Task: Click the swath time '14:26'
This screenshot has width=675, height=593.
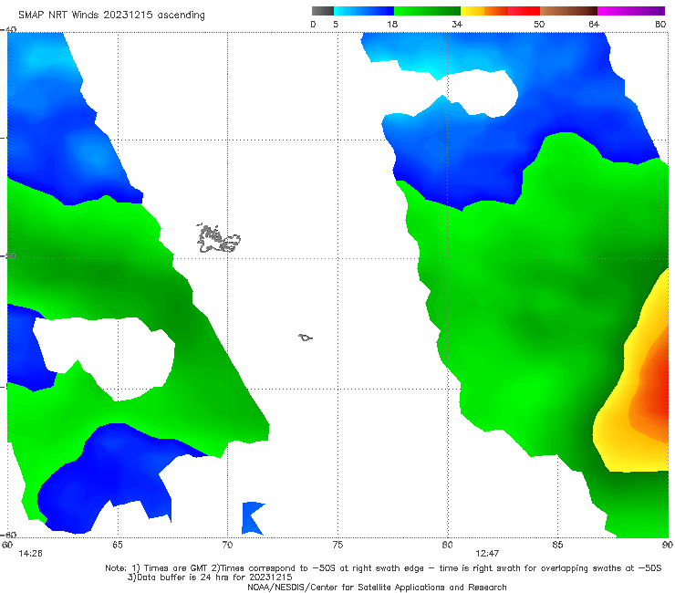Action: [x=31, y=554]
